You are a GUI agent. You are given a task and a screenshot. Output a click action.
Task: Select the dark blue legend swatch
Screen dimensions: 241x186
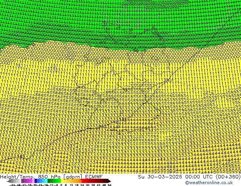pos(36,181)
